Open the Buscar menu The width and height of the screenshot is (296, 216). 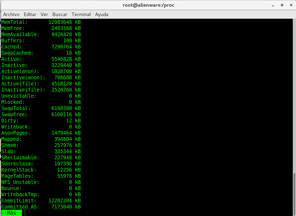pos(60,14)
